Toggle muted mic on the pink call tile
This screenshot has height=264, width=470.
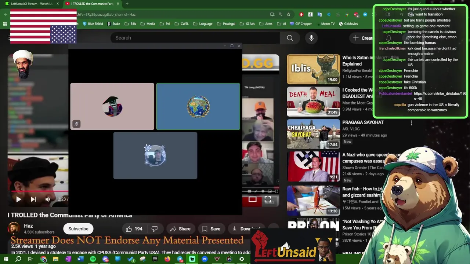[76, 124]
